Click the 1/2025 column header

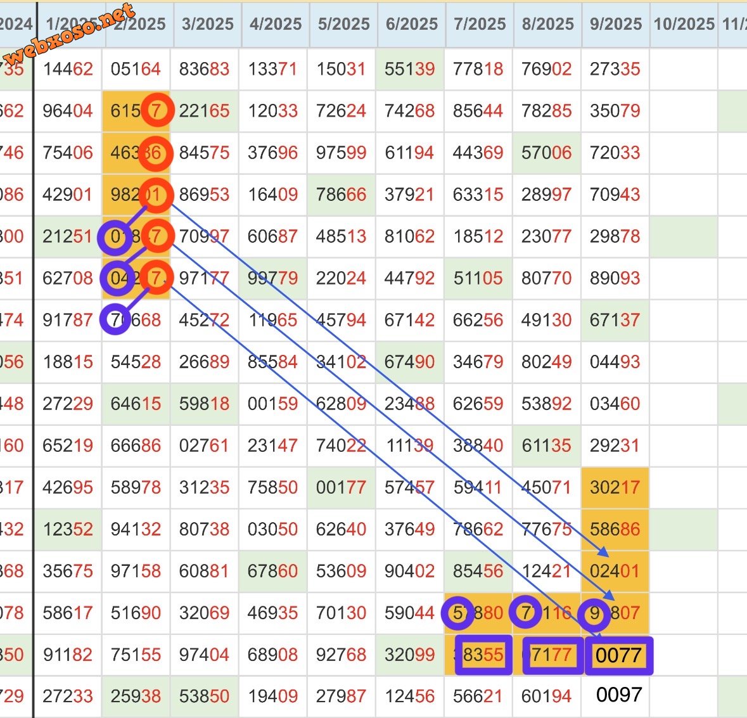tap(68, 24)
